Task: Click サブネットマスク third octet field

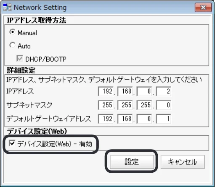Action: pyautogui.click(x=144, y=105)
